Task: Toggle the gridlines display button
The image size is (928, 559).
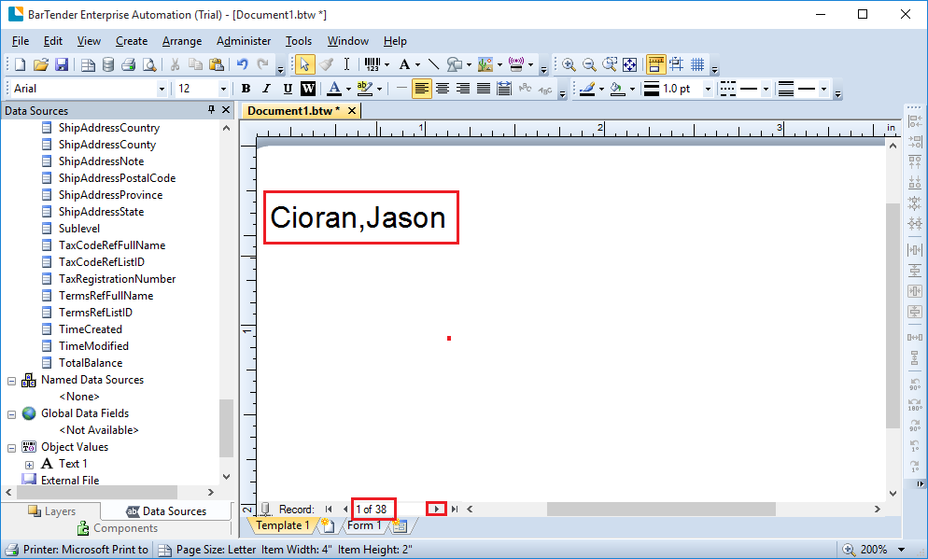Action: click(x=697, y=64)
